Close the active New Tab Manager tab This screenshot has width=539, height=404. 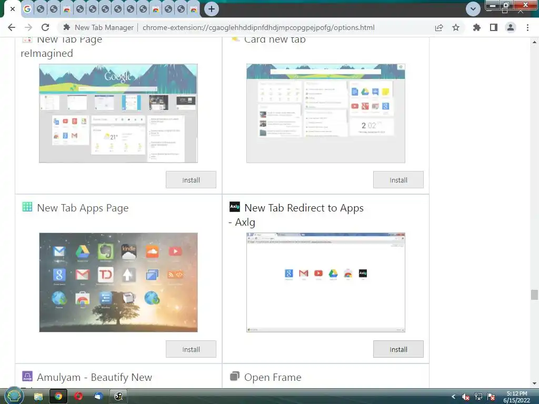click(x=13, y=9)
